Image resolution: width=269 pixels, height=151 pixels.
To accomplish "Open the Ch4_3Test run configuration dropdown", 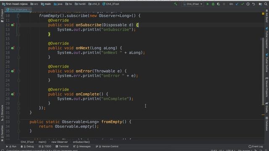I will pos(193,4).
